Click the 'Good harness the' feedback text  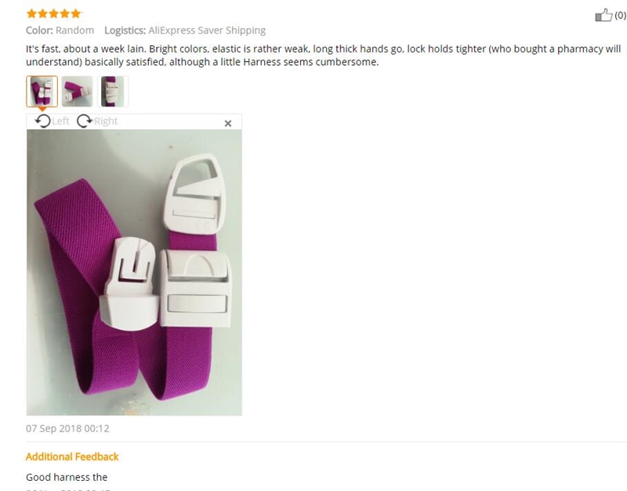[x=67, y=478]
